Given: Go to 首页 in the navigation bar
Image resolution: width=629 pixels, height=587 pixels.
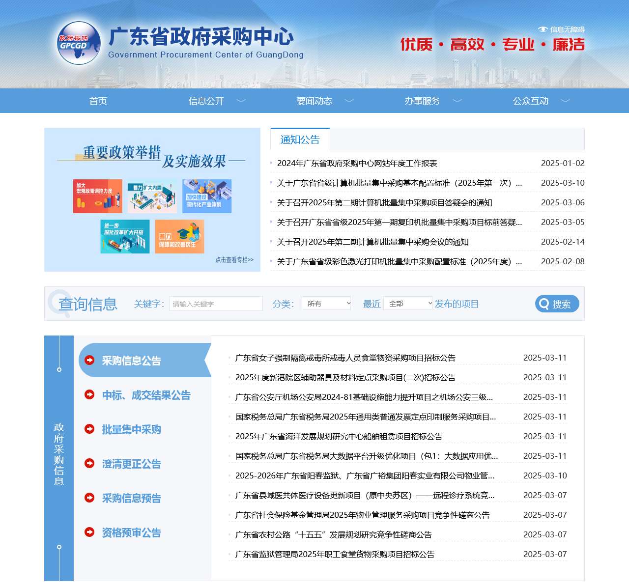Looking at the screenshot, I should pos(98,101).
